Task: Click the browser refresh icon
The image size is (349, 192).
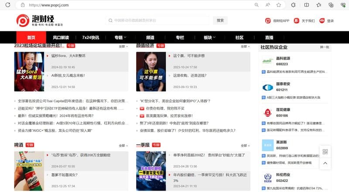Action: [8, 5]
